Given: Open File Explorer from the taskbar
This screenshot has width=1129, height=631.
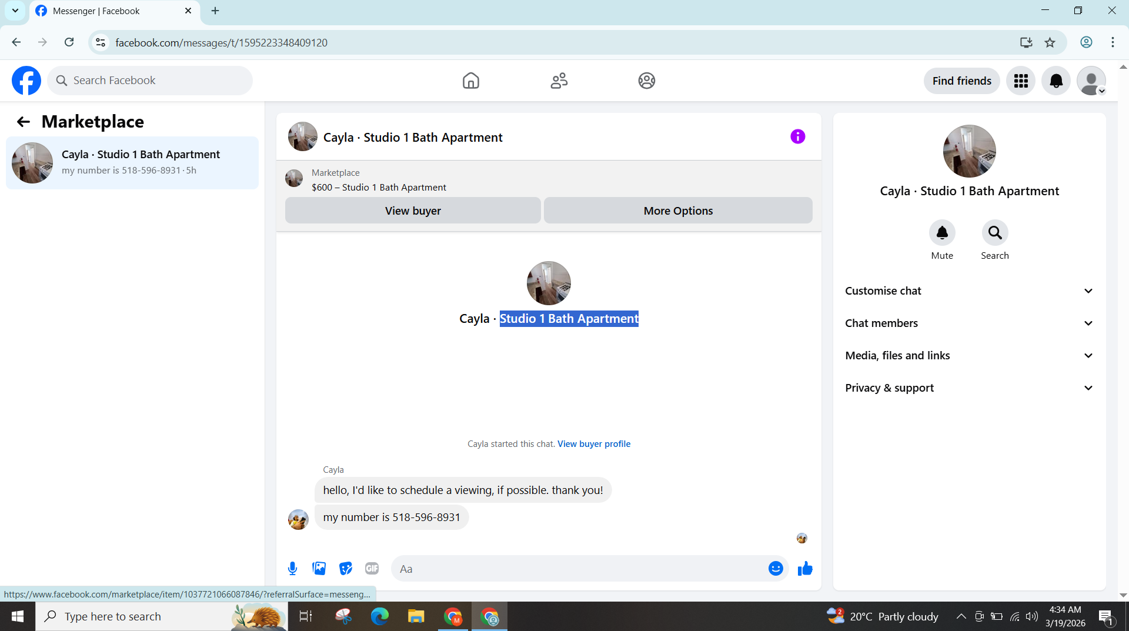Looking at the screenshot, I should [x=416, y=616].
